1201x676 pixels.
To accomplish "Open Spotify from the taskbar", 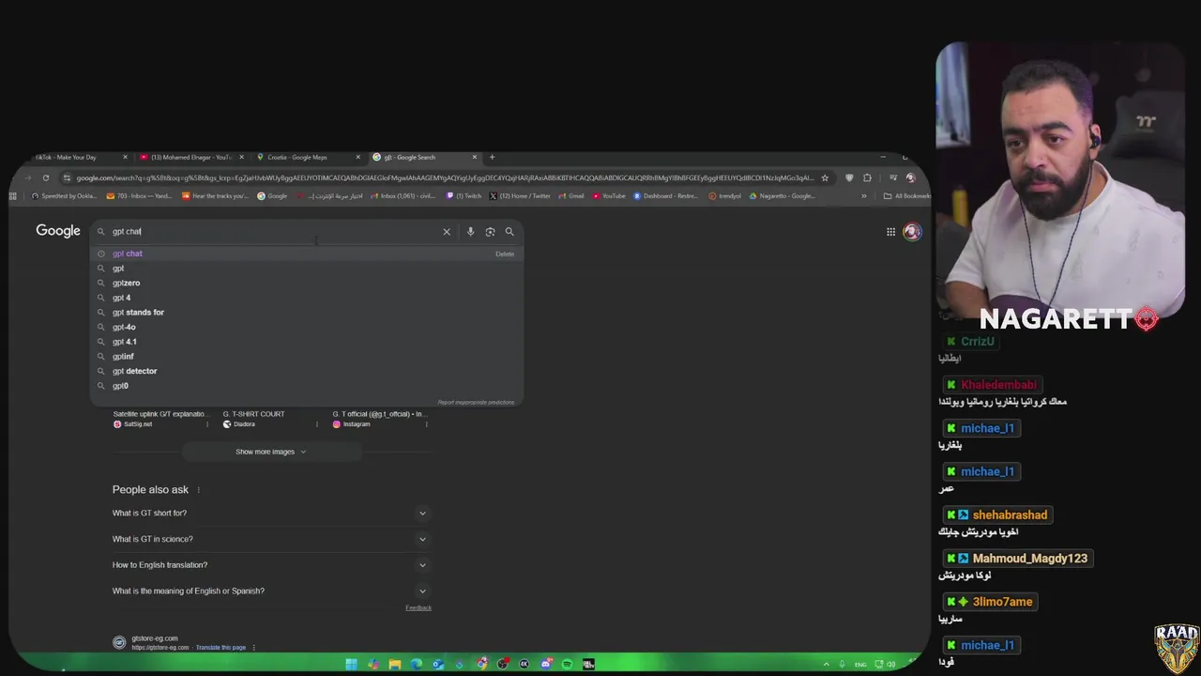I will point(567,664).
